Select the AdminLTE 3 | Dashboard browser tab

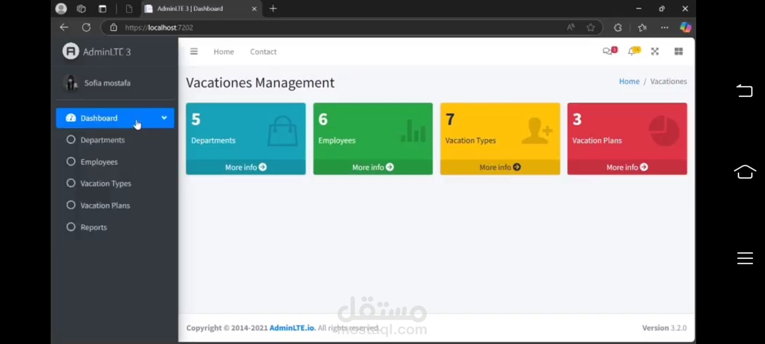click(201, 9)
